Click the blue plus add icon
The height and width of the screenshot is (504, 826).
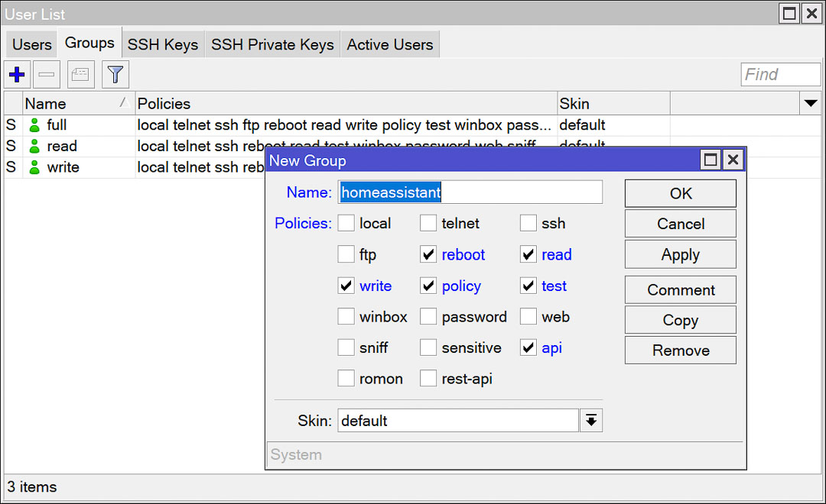click(16, 75)
